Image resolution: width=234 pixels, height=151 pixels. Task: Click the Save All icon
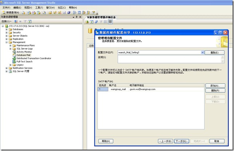69,12
